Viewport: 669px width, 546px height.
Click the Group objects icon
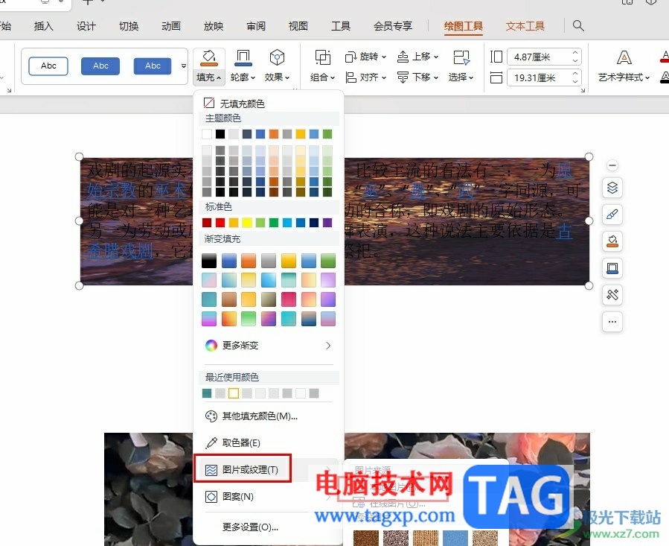322,57
